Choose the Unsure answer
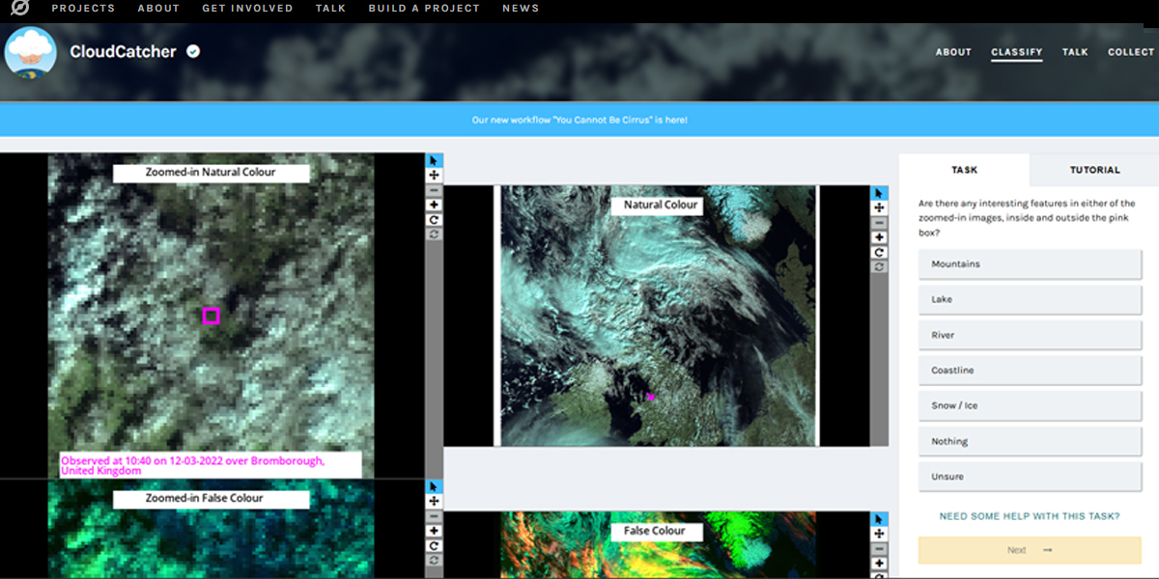 [1030, 477]
